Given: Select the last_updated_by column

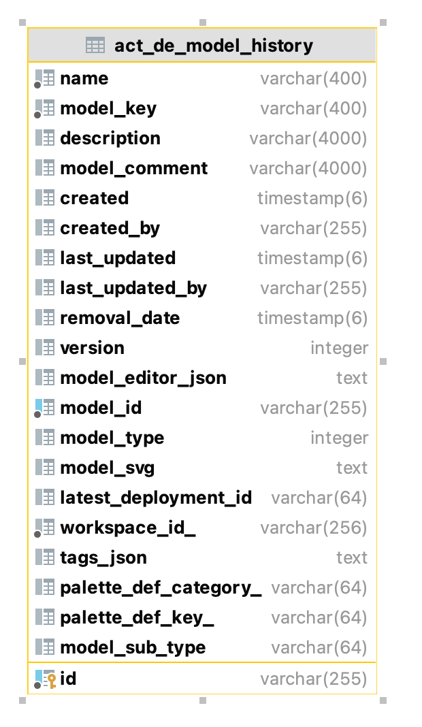Looking at the screenshot, I should click(x=133, y=289).
